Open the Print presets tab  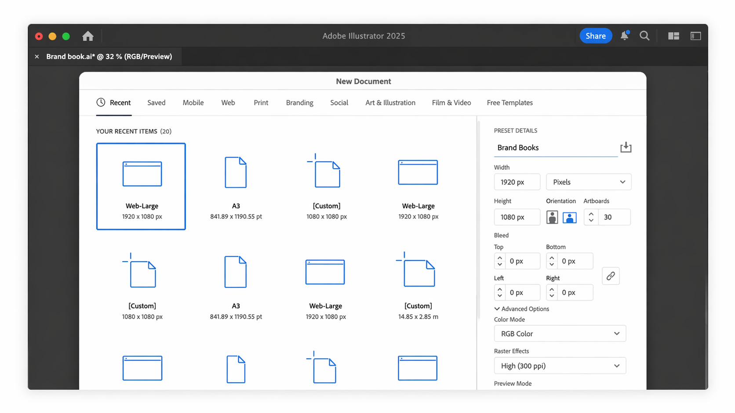(x=261, y=103)
